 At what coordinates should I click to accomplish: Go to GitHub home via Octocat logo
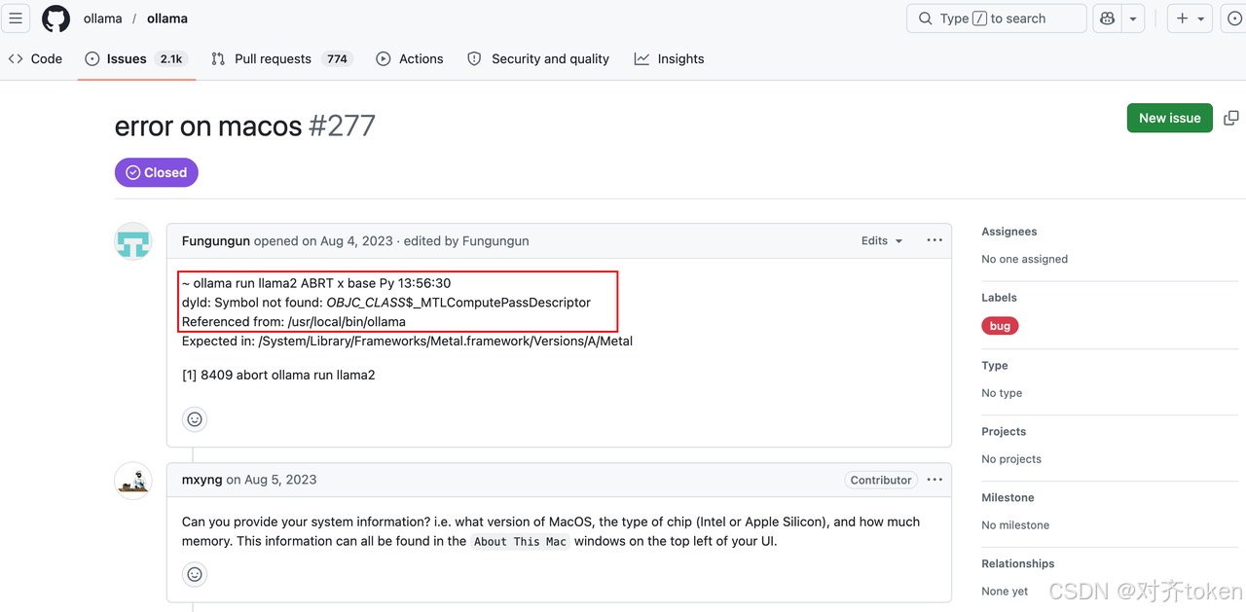(x=55, y=18)
